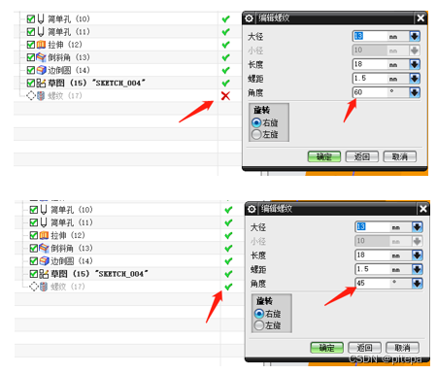
Task: Open 螺距 dropdown arrow in the 60° dialog
Action: (415, 79)
